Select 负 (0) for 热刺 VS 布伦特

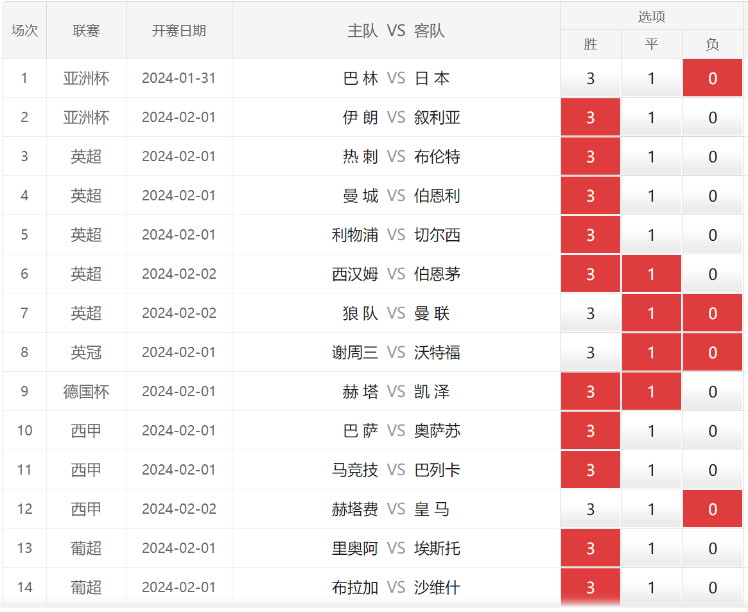coord(713,157)
